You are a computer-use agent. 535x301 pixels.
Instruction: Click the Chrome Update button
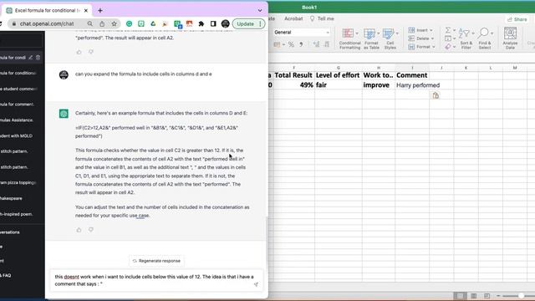pyautogui.click(x=245, y=24)
